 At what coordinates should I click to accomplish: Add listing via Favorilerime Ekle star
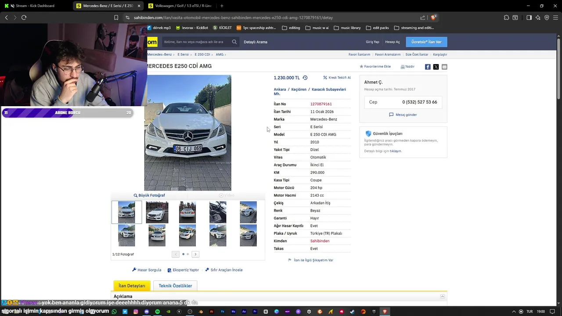click(375, 67)
